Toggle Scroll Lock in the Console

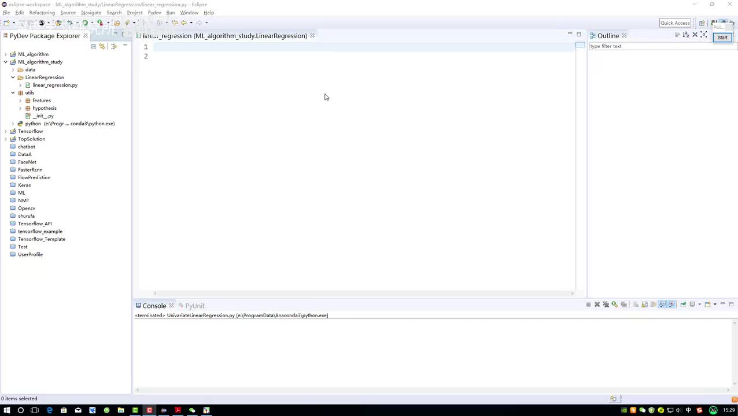click(644, 304)
